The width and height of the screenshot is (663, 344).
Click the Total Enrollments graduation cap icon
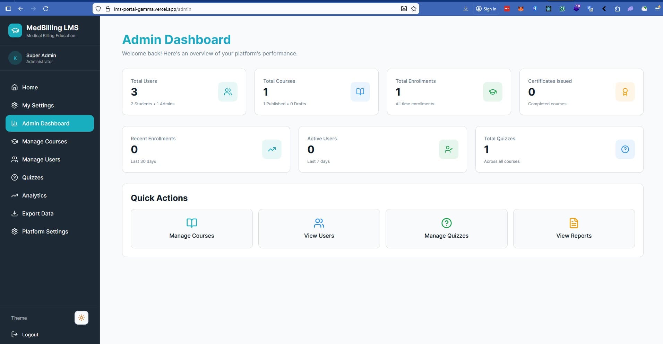point(492,92)
